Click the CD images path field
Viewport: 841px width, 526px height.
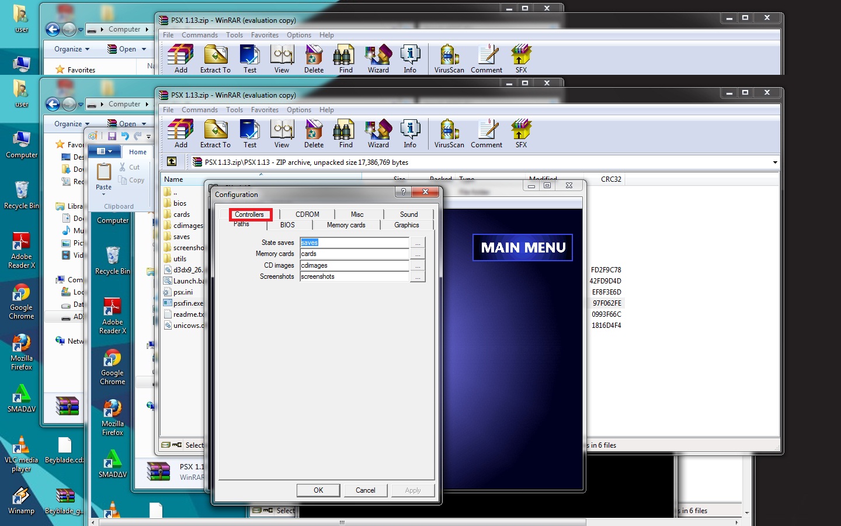(x=355, y=265)
